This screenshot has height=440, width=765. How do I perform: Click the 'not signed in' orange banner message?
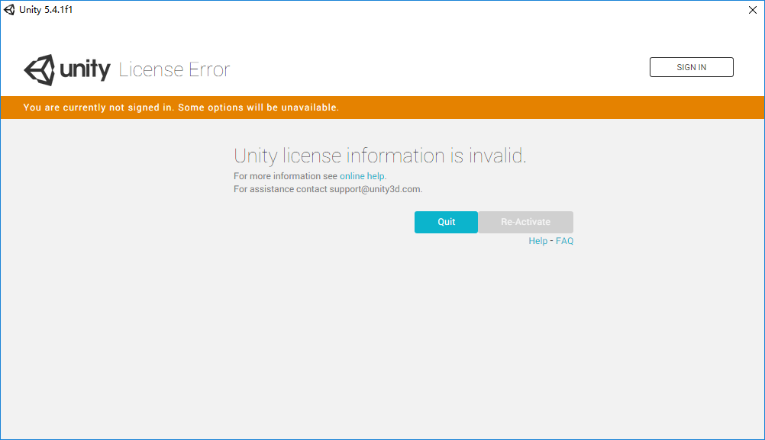tap(181, 108)
